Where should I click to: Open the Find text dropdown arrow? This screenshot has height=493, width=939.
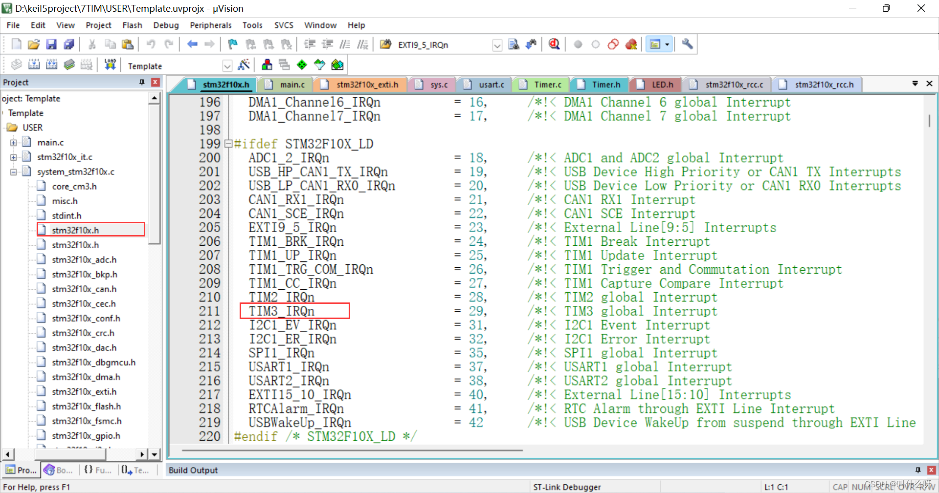tap(497, 45)
